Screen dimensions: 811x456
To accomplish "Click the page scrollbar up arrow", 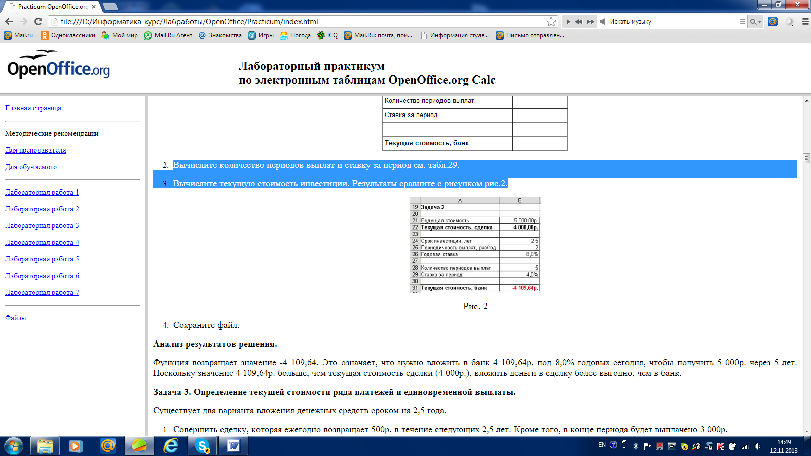I will 806,101.
